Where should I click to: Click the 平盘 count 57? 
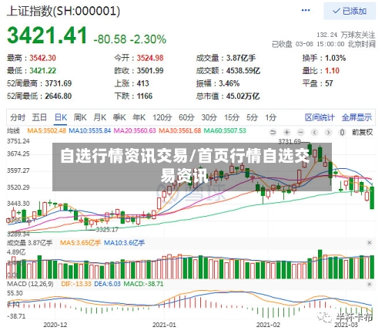(x=329, y=83)
